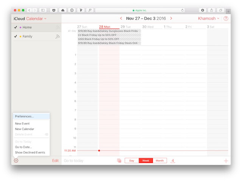242x181 pixels.
Task: Open the LV Black Friday all-day event
Action: [x=109, y=35]
